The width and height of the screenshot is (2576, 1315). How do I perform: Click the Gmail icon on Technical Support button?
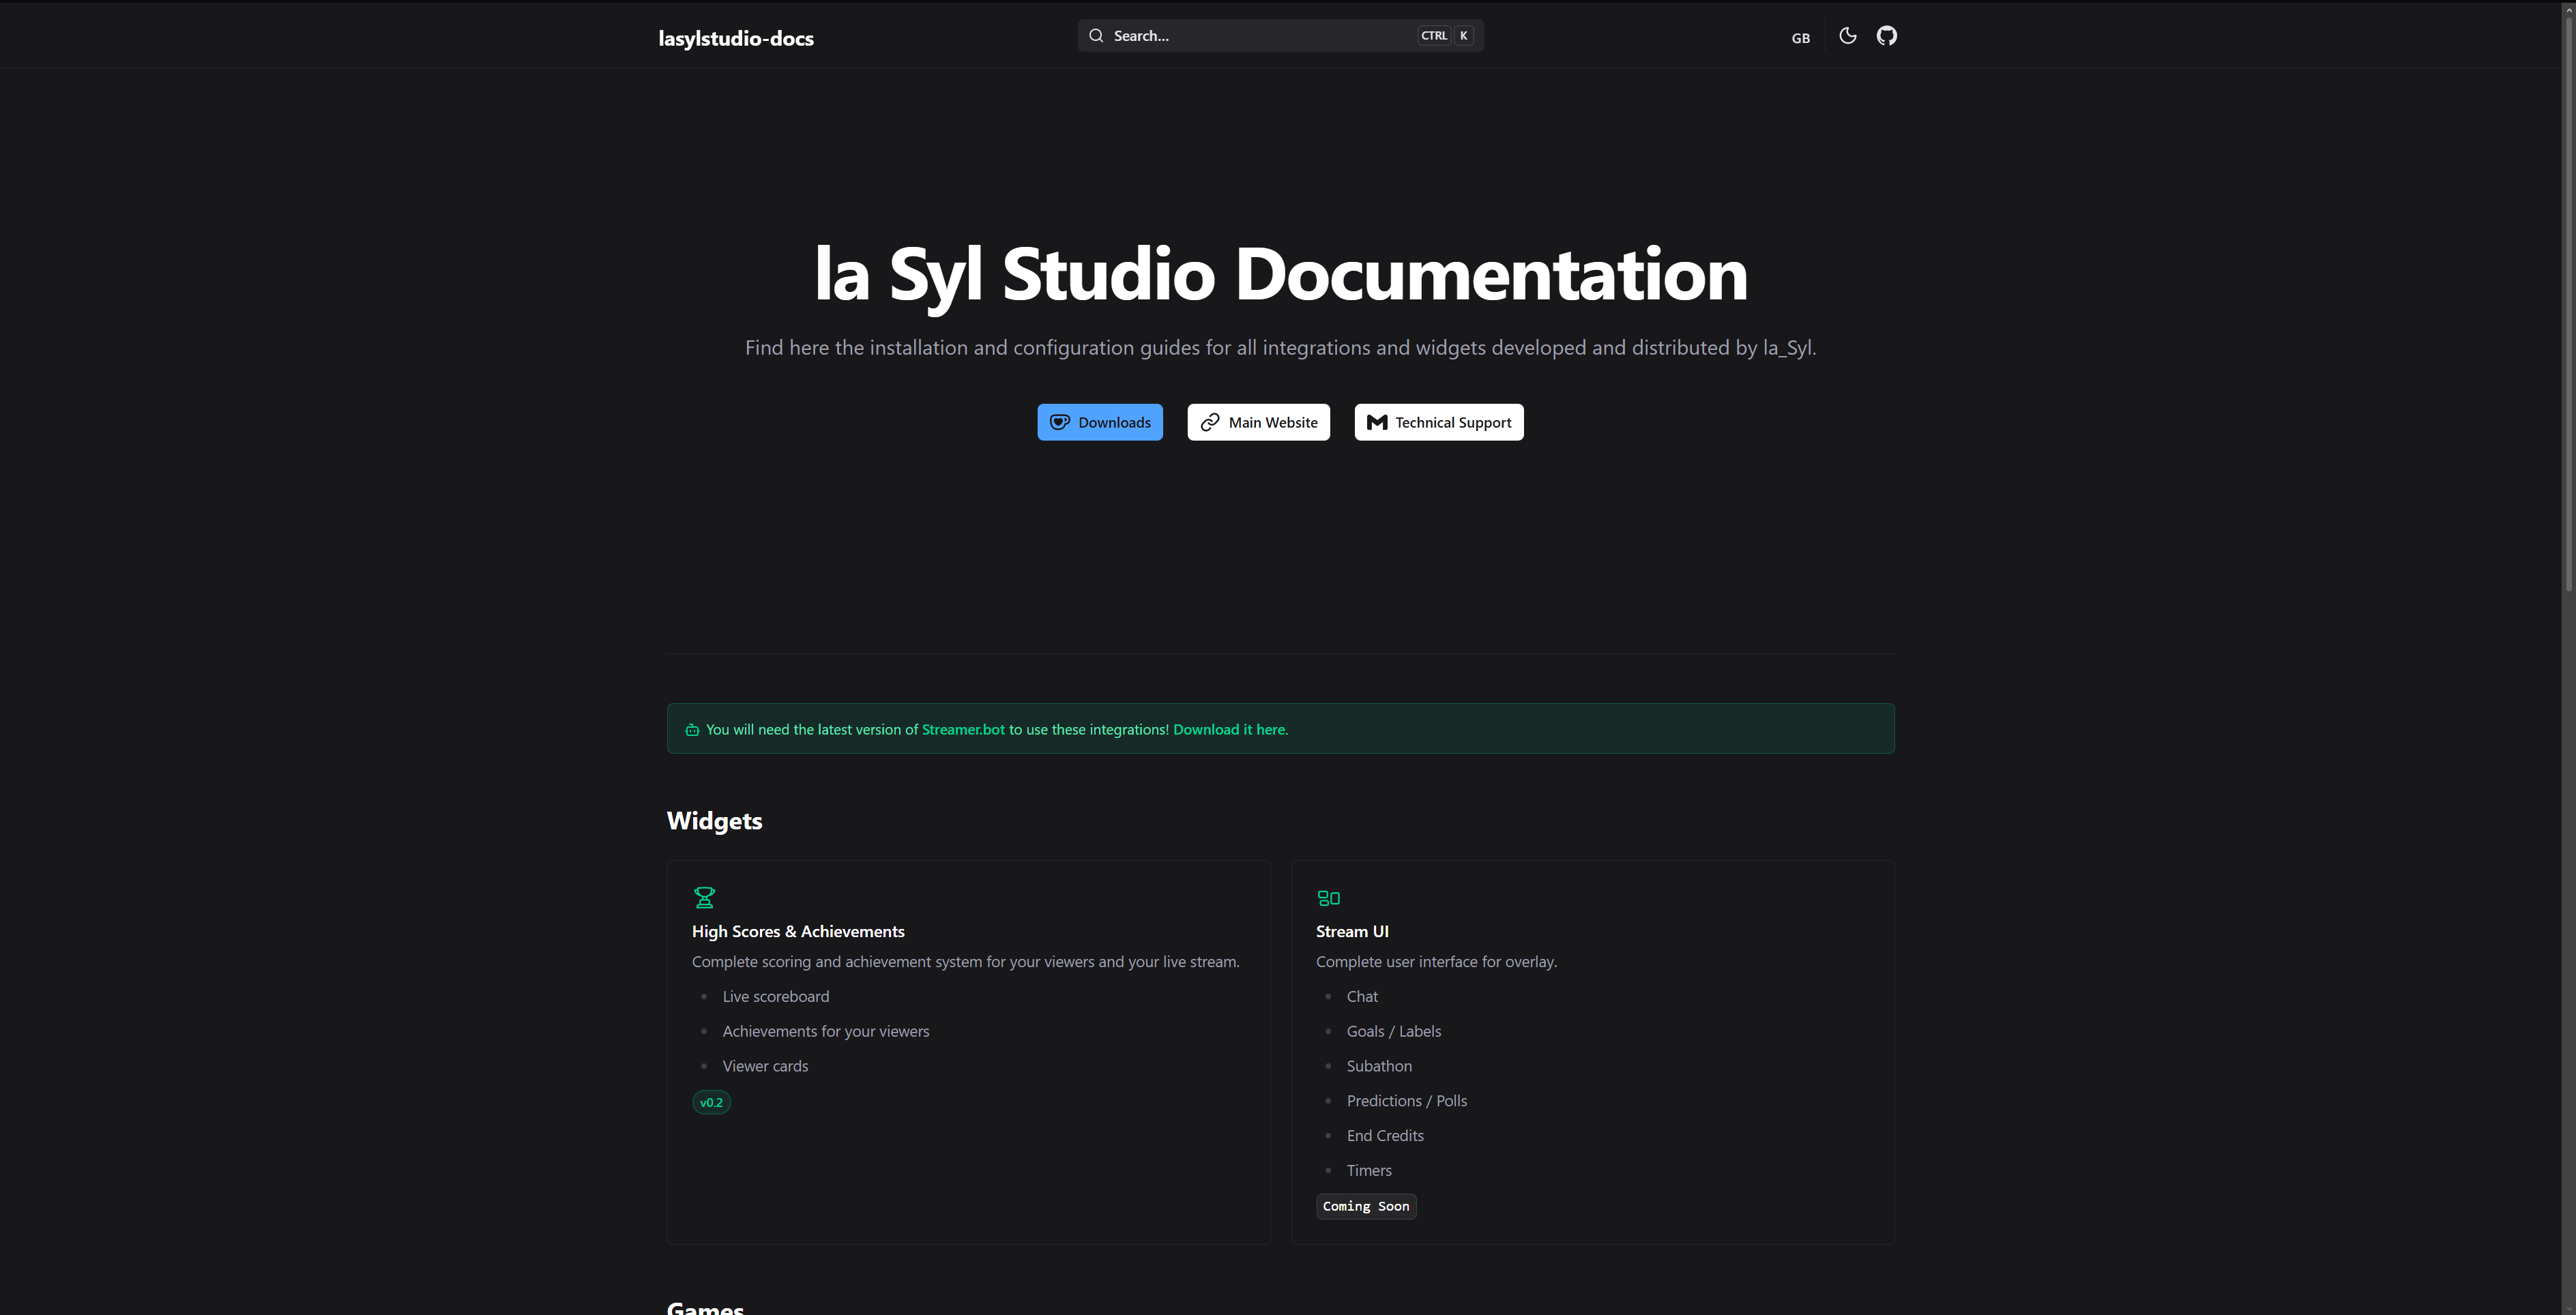tap(1375, 421)
